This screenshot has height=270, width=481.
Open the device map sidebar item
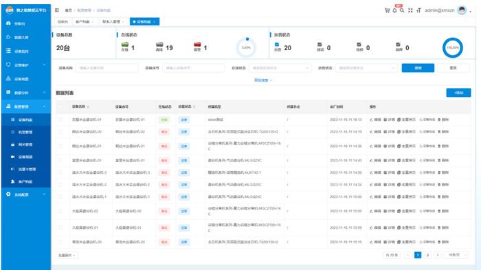(26, 79)
